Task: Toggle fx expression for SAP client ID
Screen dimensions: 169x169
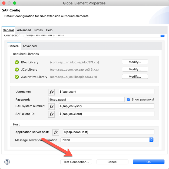Action: pos(51,114)
